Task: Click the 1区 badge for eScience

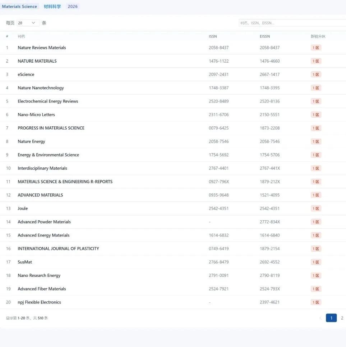Action: click(x=316, y=75)
